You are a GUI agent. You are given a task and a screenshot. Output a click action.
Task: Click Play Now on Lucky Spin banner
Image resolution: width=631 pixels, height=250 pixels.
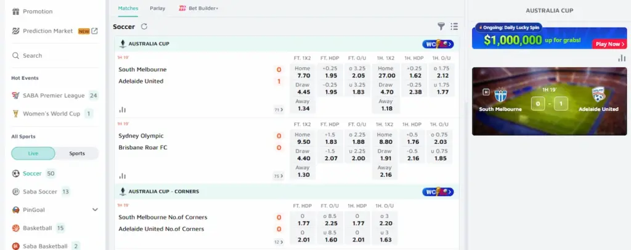[609, 44]
